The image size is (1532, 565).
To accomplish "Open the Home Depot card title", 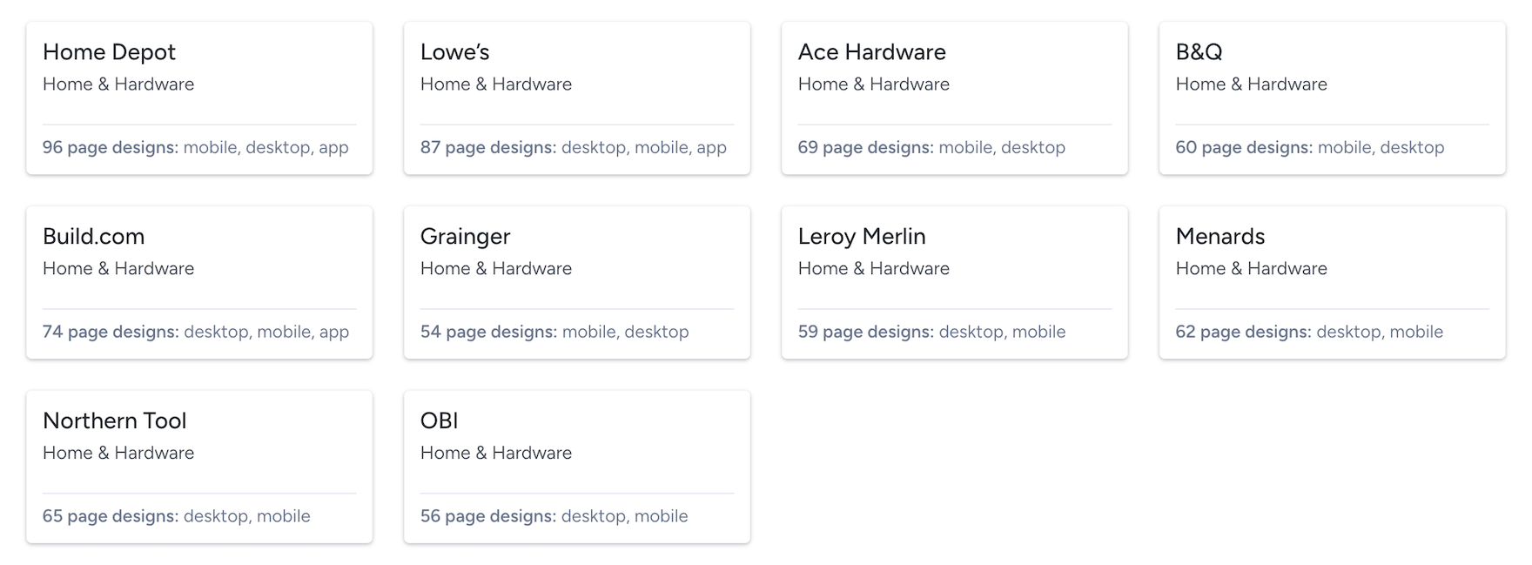I will coord(109,52).
